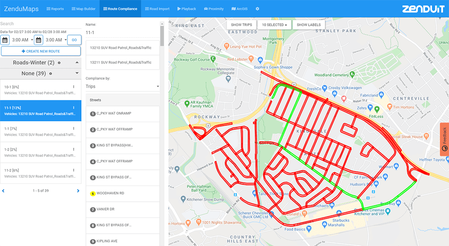Select route 11-1 [12%]

pyautogui.click(x=41, y=111)
